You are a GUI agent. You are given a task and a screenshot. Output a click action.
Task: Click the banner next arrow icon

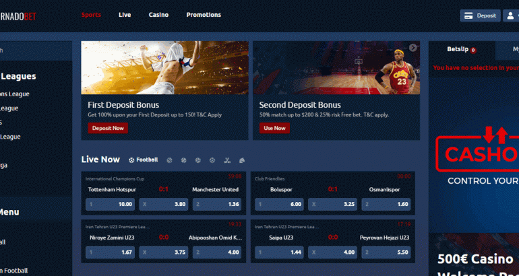413,48
